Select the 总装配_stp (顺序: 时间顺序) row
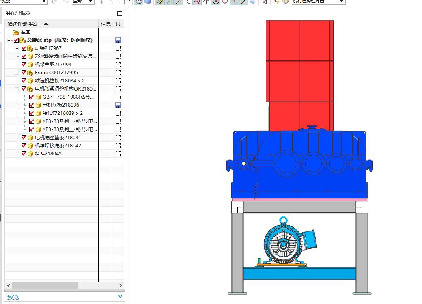This screenshot has height=304, width=422. 60,41
